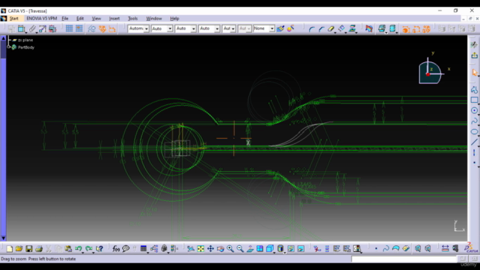The height and width of the screenshot is (270, 480).
Task: Toggle Dimensional Constraints icon
Action: click(x=112, y=28)
